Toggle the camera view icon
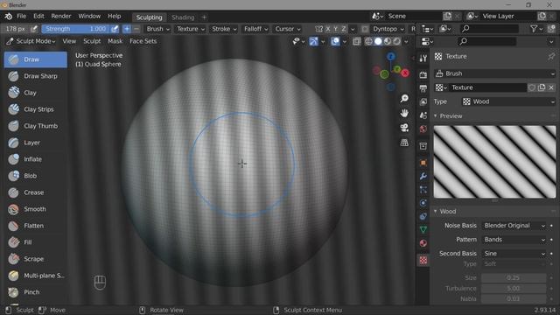Image resolution: width=560 pixels, height=315 pixels. point(404,128)
